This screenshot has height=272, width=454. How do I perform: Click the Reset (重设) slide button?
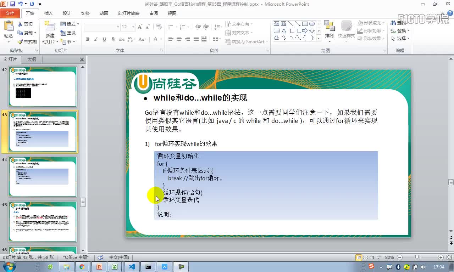(68, 33)
